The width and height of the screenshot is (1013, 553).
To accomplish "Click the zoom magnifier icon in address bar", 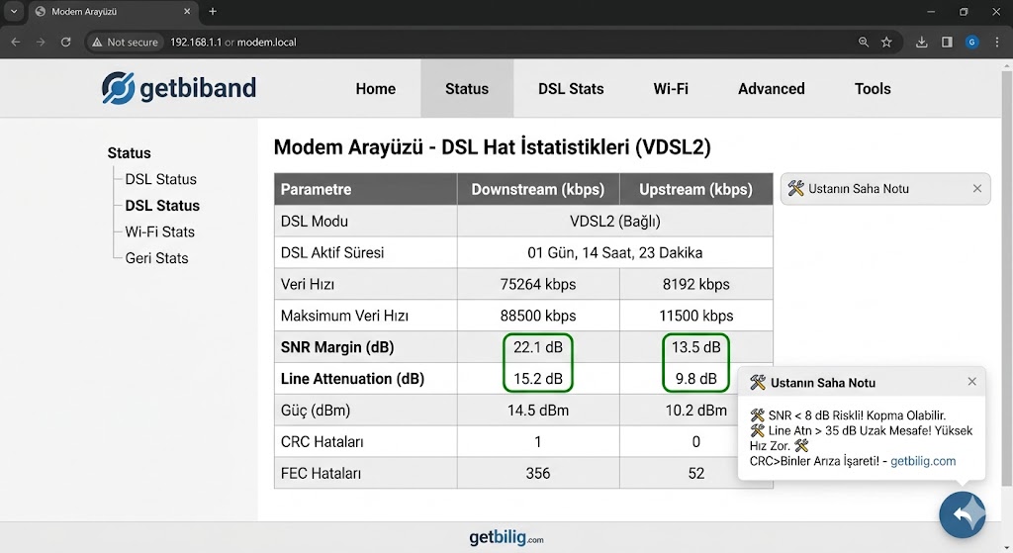I will (x=863, y=42).
